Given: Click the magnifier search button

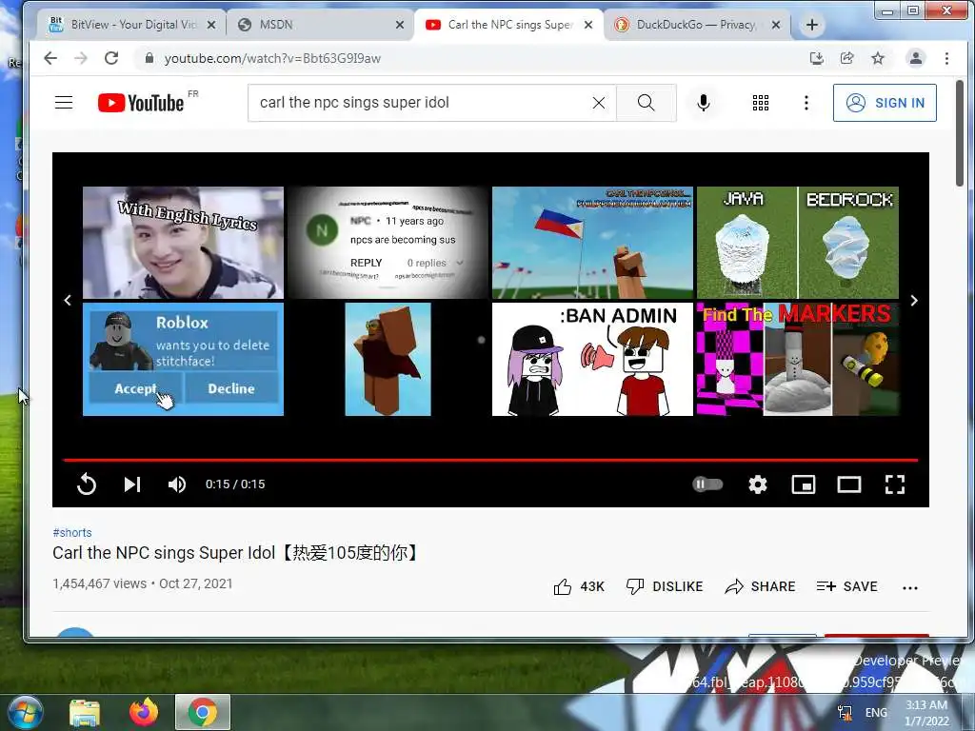Looking at the screenshot, I should [647, 103].
